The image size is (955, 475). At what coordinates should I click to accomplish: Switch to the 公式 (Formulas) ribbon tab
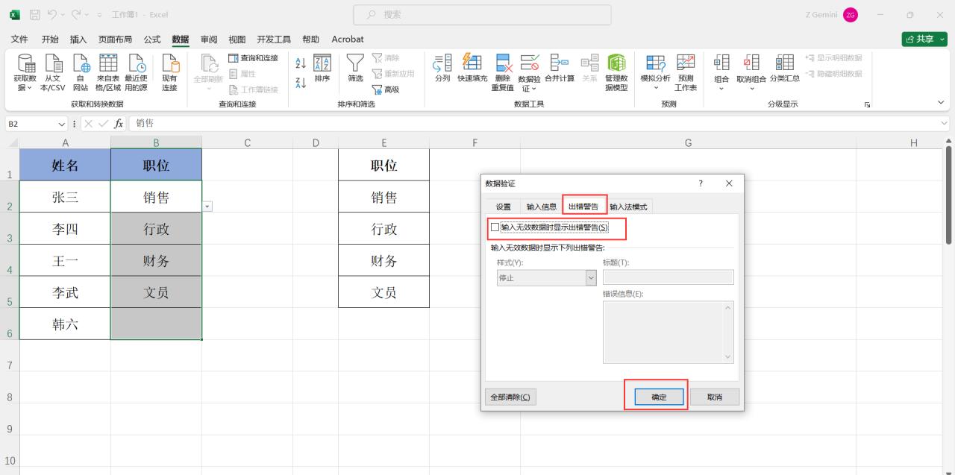click(152, 40)
